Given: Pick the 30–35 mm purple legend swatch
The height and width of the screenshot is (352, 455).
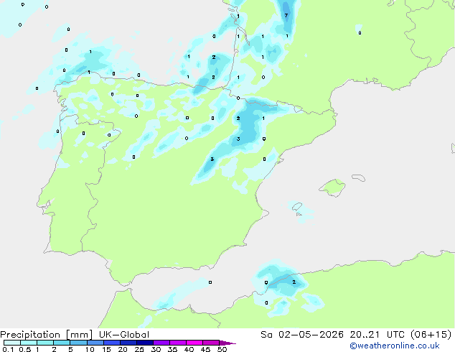Looking at the screenshot, I should tap(161, 343).
